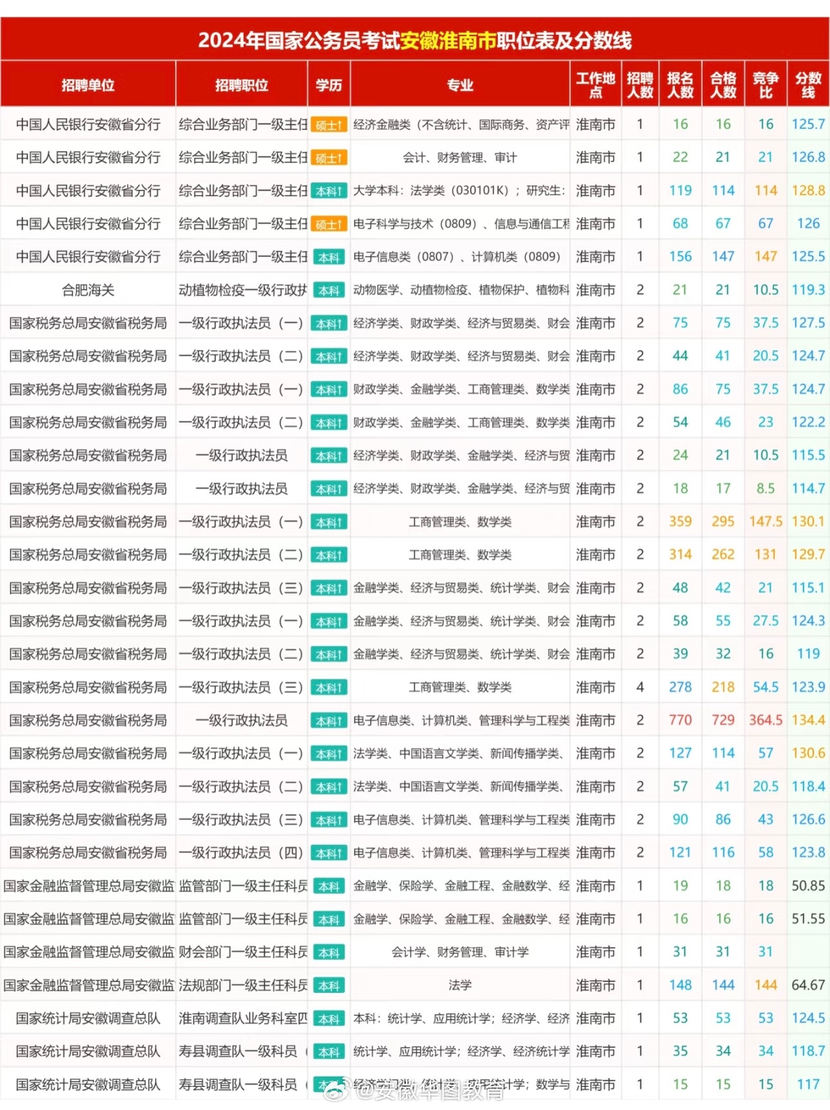The image size is (830, 1110).
Task: Click the score value 127.5
Action: point(808,323)
